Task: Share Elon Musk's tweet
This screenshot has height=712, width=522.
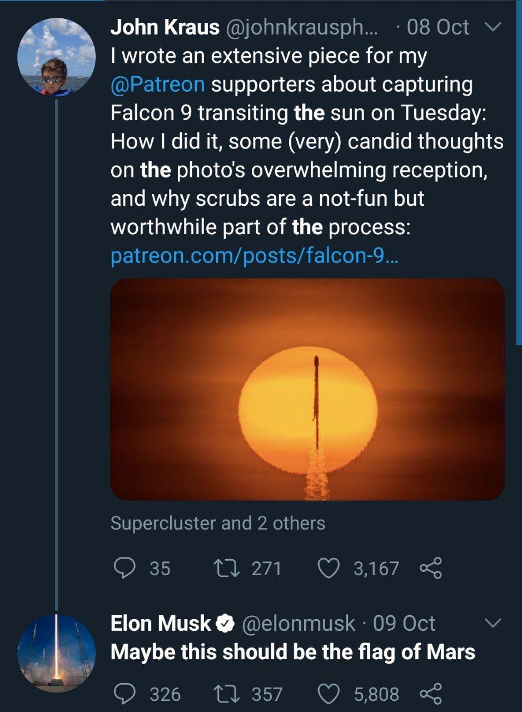Action: coord(430,694)
